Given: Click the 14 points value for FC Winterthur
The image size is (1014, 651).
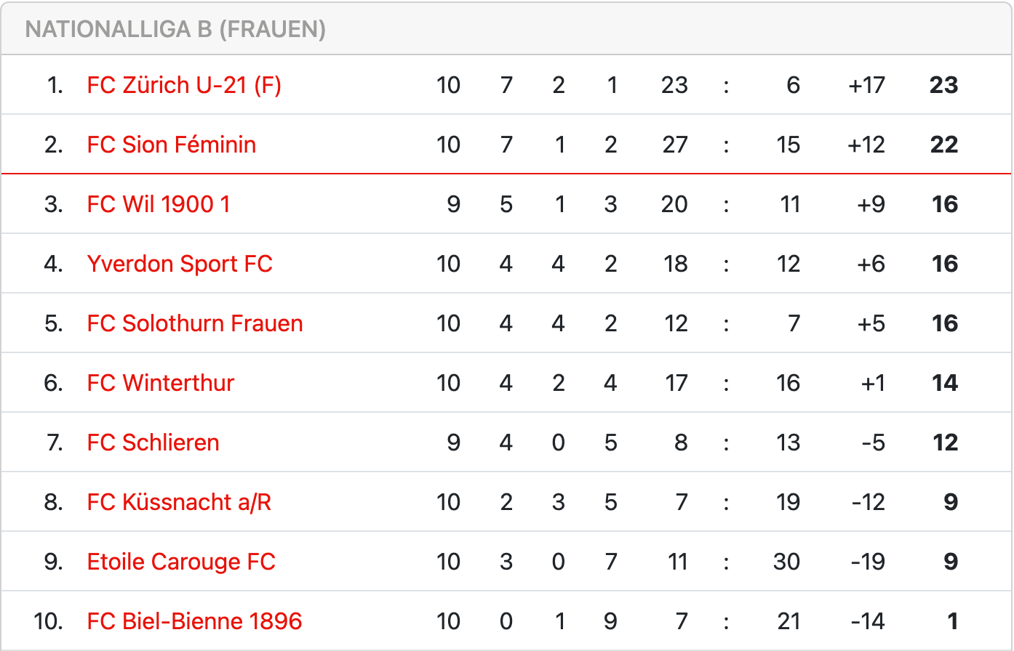Looking at the screenshot, I should [945, 383].
